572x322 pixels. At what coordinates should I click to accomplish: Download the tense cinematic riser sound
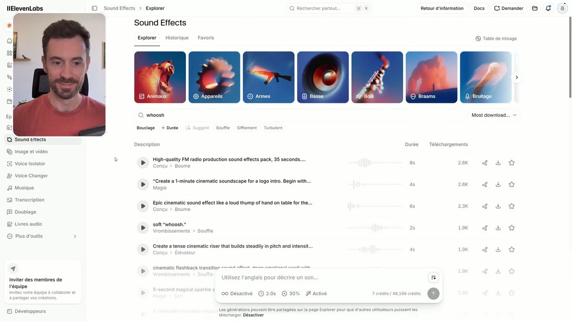tap(498, 249)
